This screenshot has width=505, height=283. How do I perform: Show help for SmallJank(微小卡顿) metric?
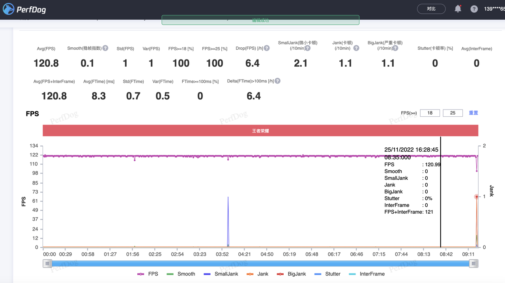308,48
